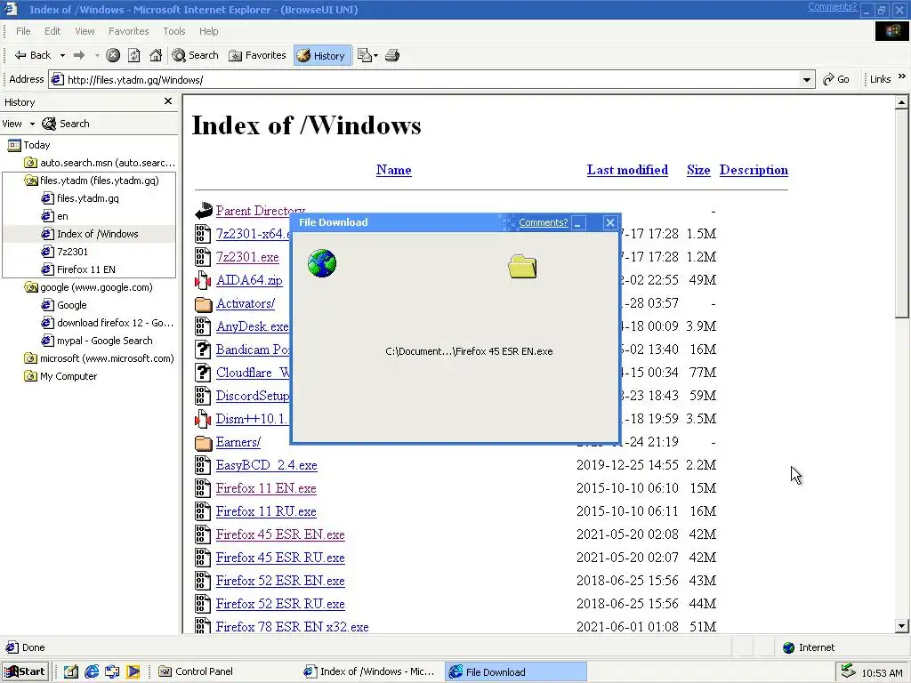The width and height of the screenshot is (911, 683).
Task: Sort listing by Description column
Action: tap(754, 170)
